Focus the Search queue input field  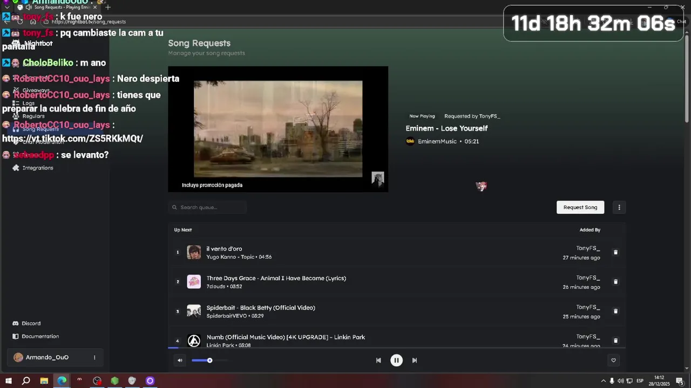click(207, 207)
